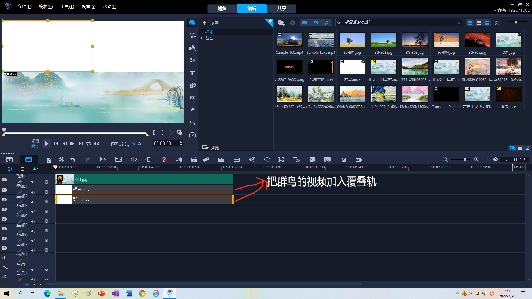Open the 工具(T) menu
Viewport: 532px width, 299px height.
(67, 6)
